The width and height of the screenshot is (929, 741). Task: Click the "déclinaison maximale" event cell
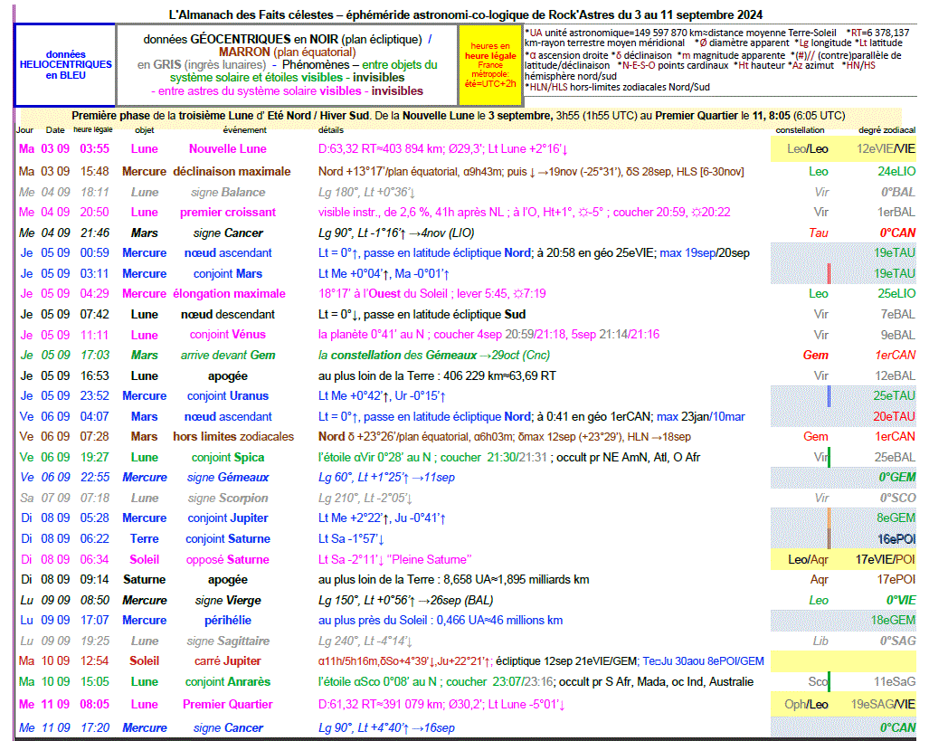tap(232, 171)
